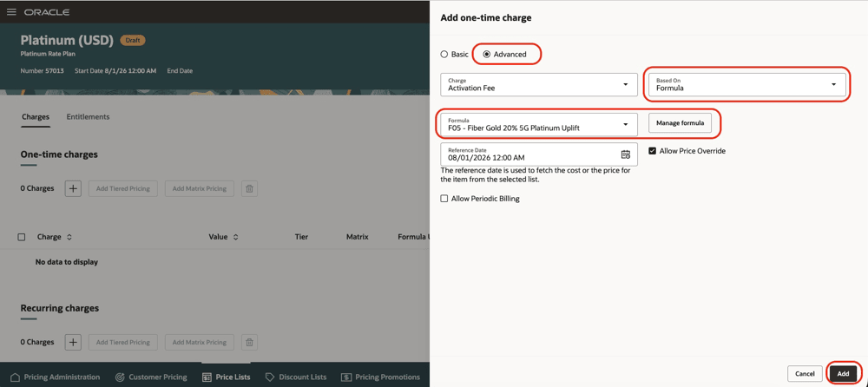Go to Pricing Promotions in bottom bar
The image size is (868, 387).
coord(381,377)
